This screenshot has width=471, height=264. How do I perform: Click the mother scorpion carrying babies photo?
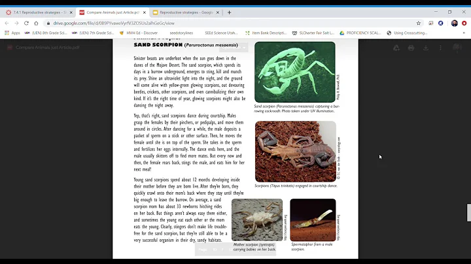click(x=257, y=220)
